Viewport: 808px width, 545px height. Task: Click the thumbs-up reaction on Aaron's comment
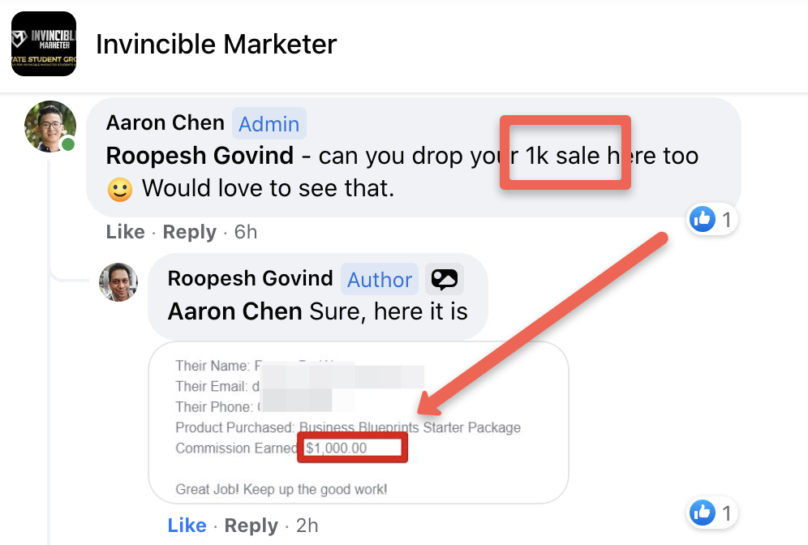703,220
